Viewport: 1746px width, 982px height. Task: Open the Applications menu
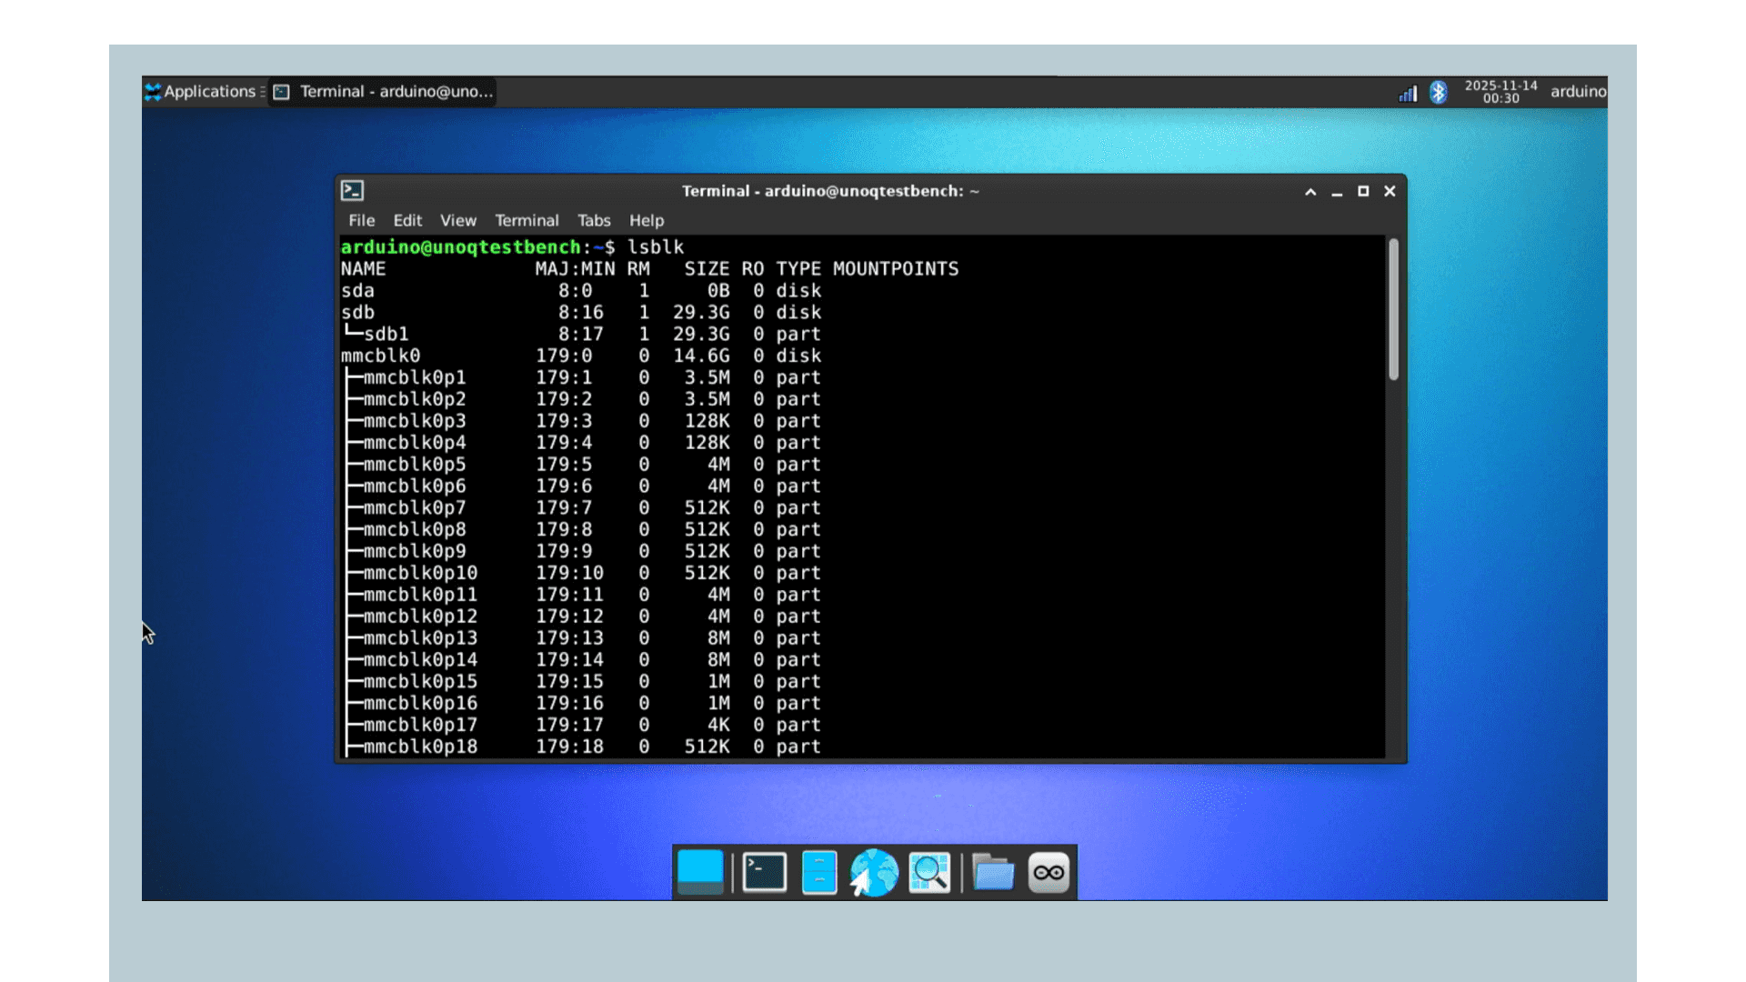[x=202, y=91]
